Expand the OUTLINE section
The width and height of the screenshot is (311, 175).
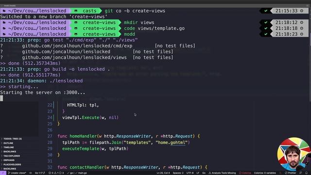pos(8,143)
